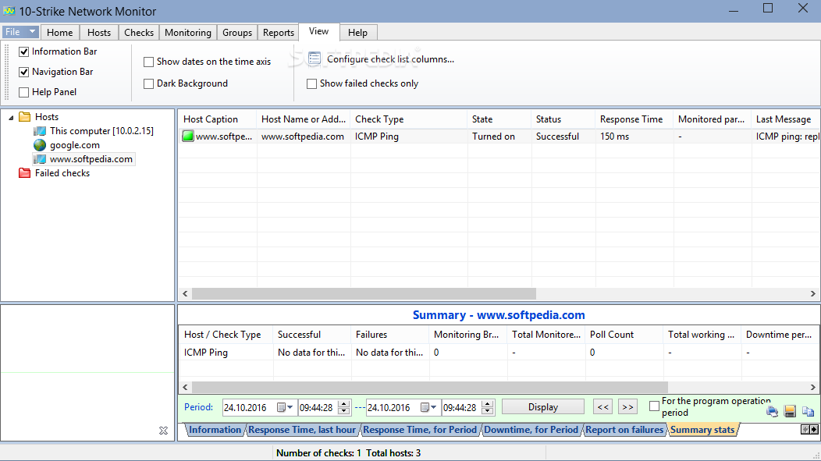Image resolution: width=821 pixels, height=461 pixels.
Task: Decrease end time with the down spinner
Action: (x=488, y=411)
